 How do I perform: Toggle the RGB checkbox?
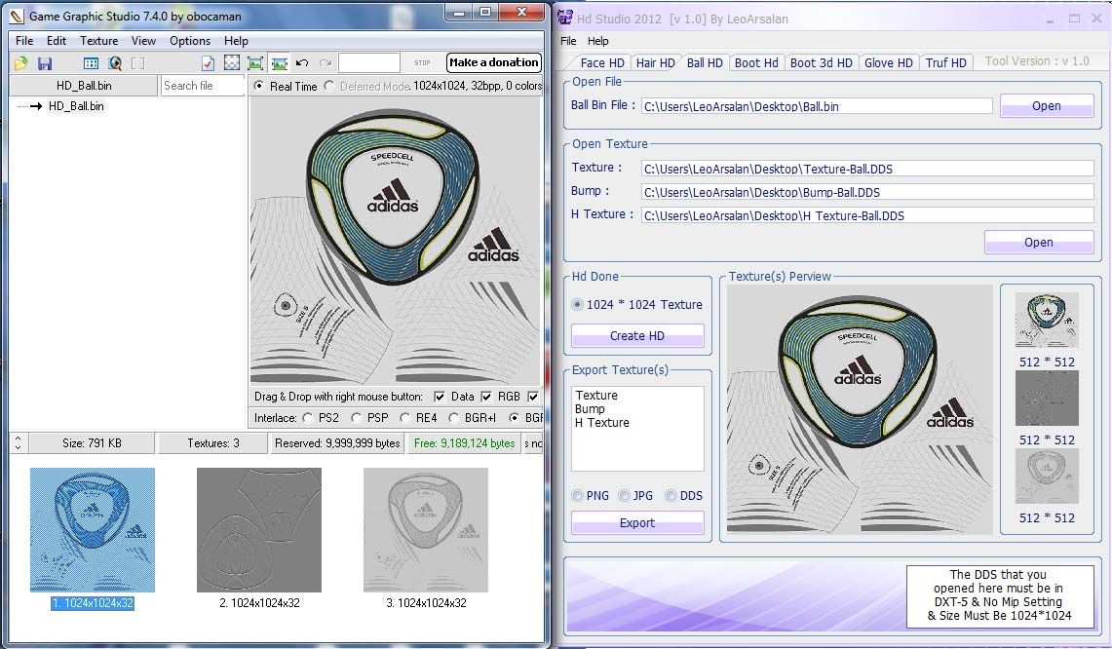(486, 397)
